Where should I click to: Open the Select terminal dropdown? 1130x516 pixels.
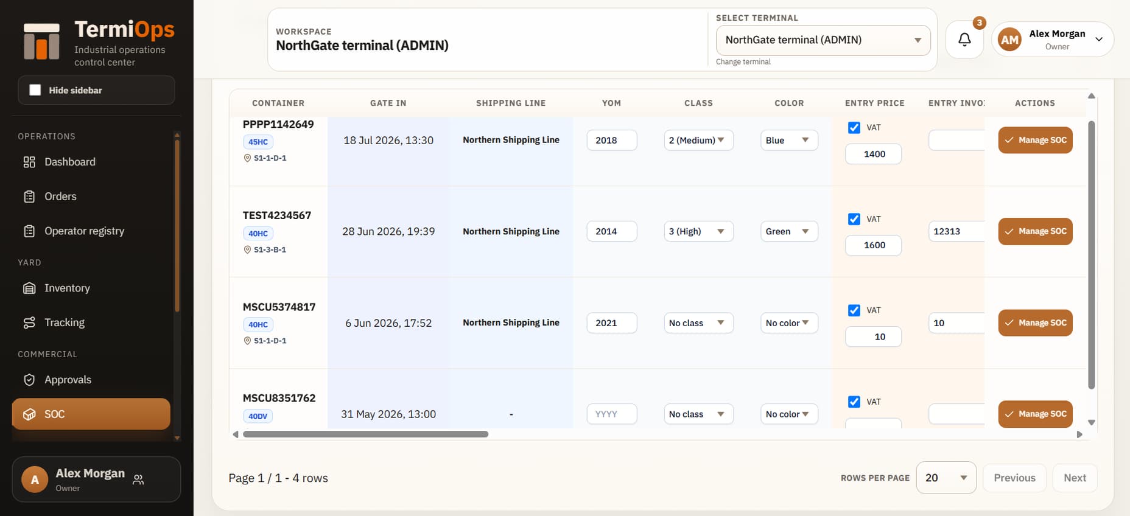823,40
